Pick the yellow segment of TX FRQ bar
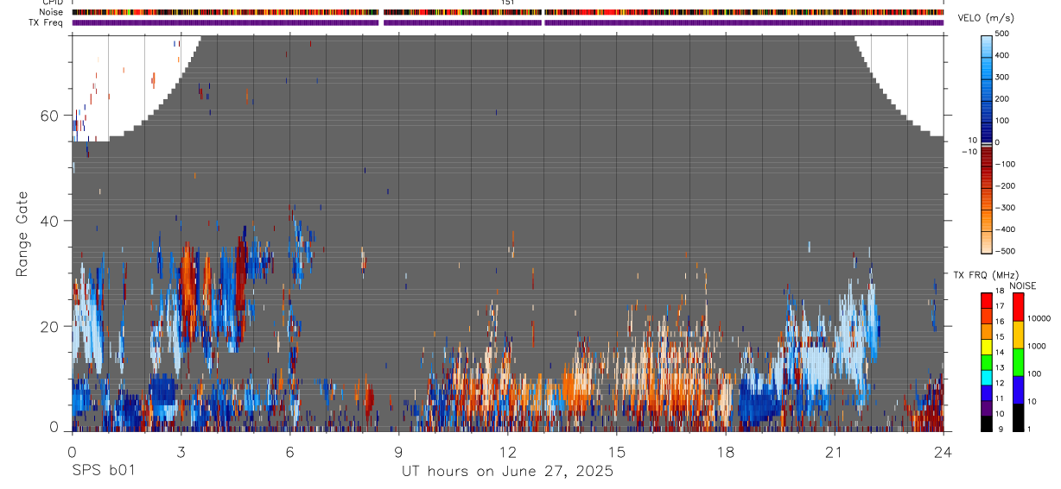This screenshot has height=489, width=1061. [x=986, y=347]
